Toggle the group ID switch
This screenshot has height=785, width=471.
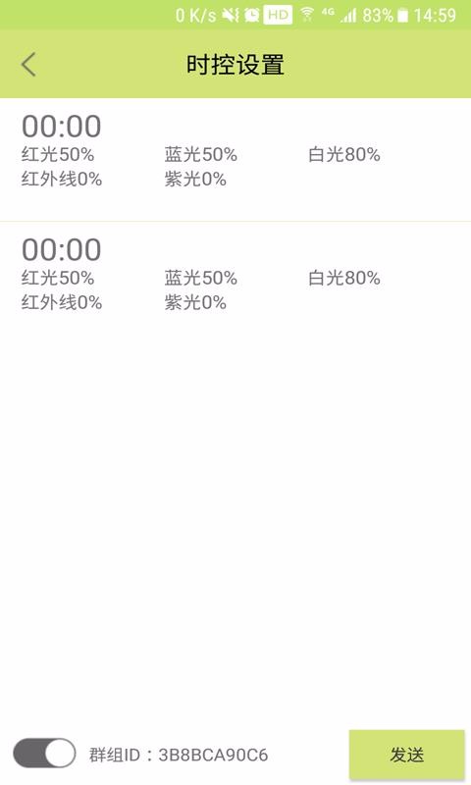click(x=44, y=753)
